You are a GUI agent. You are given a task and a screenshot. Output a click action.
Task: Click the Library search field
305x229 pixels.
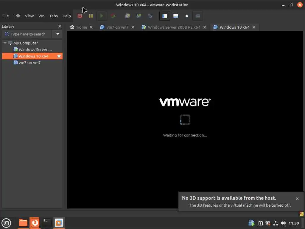27,34
